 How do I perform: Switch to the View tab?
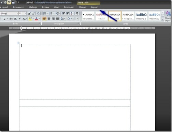click(x=56, y=7)
